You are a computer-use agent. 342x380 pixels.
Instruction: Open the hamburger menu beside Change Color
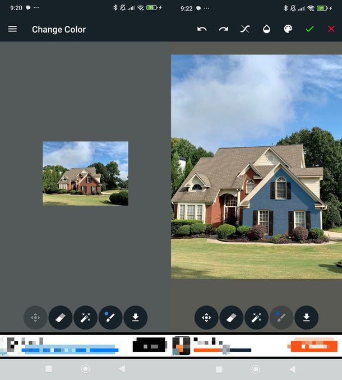coord(12,29)
